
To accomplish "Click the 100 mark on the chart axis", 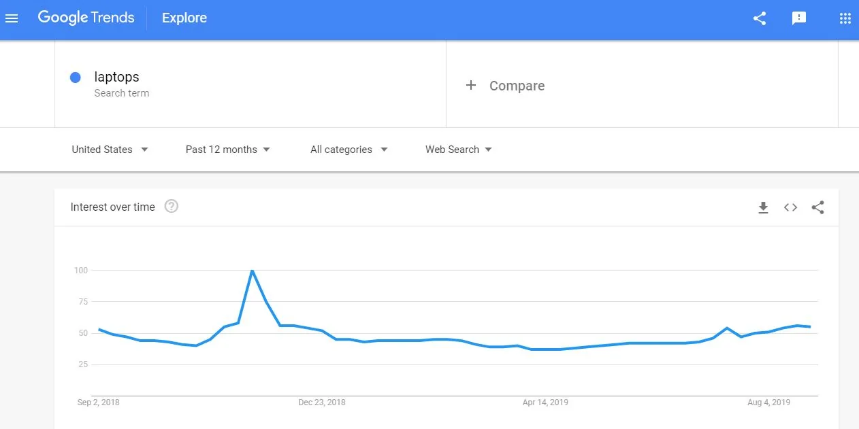I will click(x=82, y=270).
